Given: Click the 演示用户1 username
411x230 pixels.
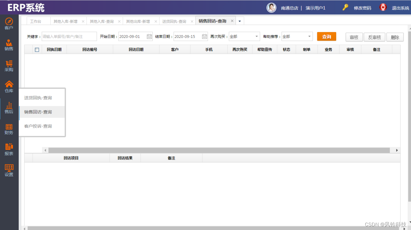Looking at the screenshot, I should (x=316, y=8).
